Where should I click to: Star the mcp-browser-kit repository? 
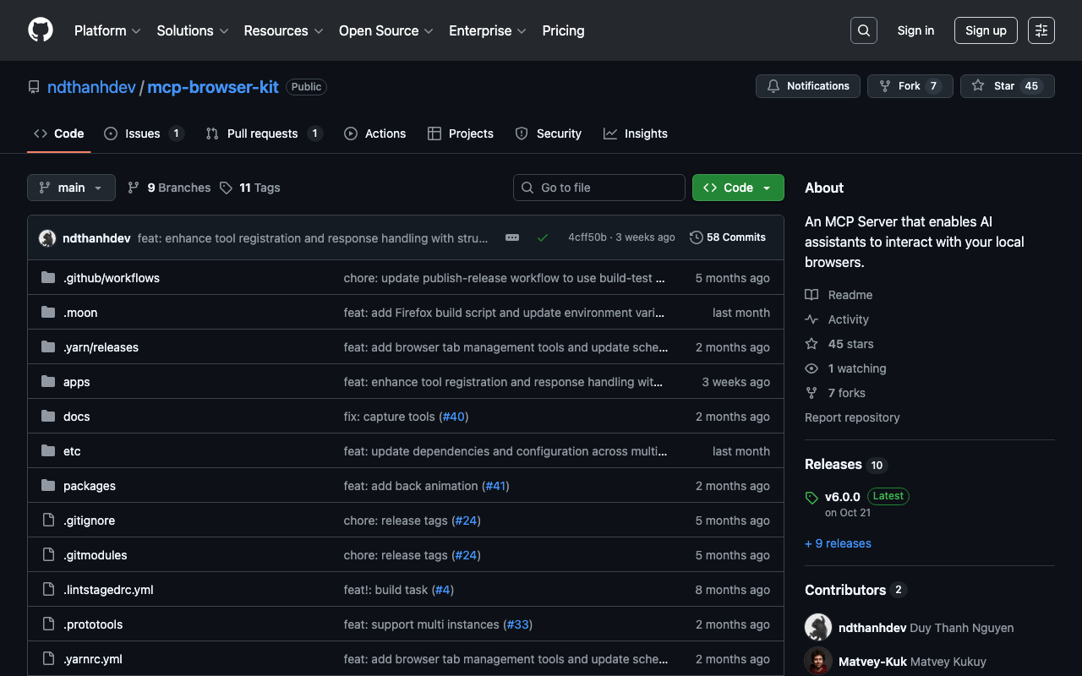pyautogui.click(x=1007, y=86)
